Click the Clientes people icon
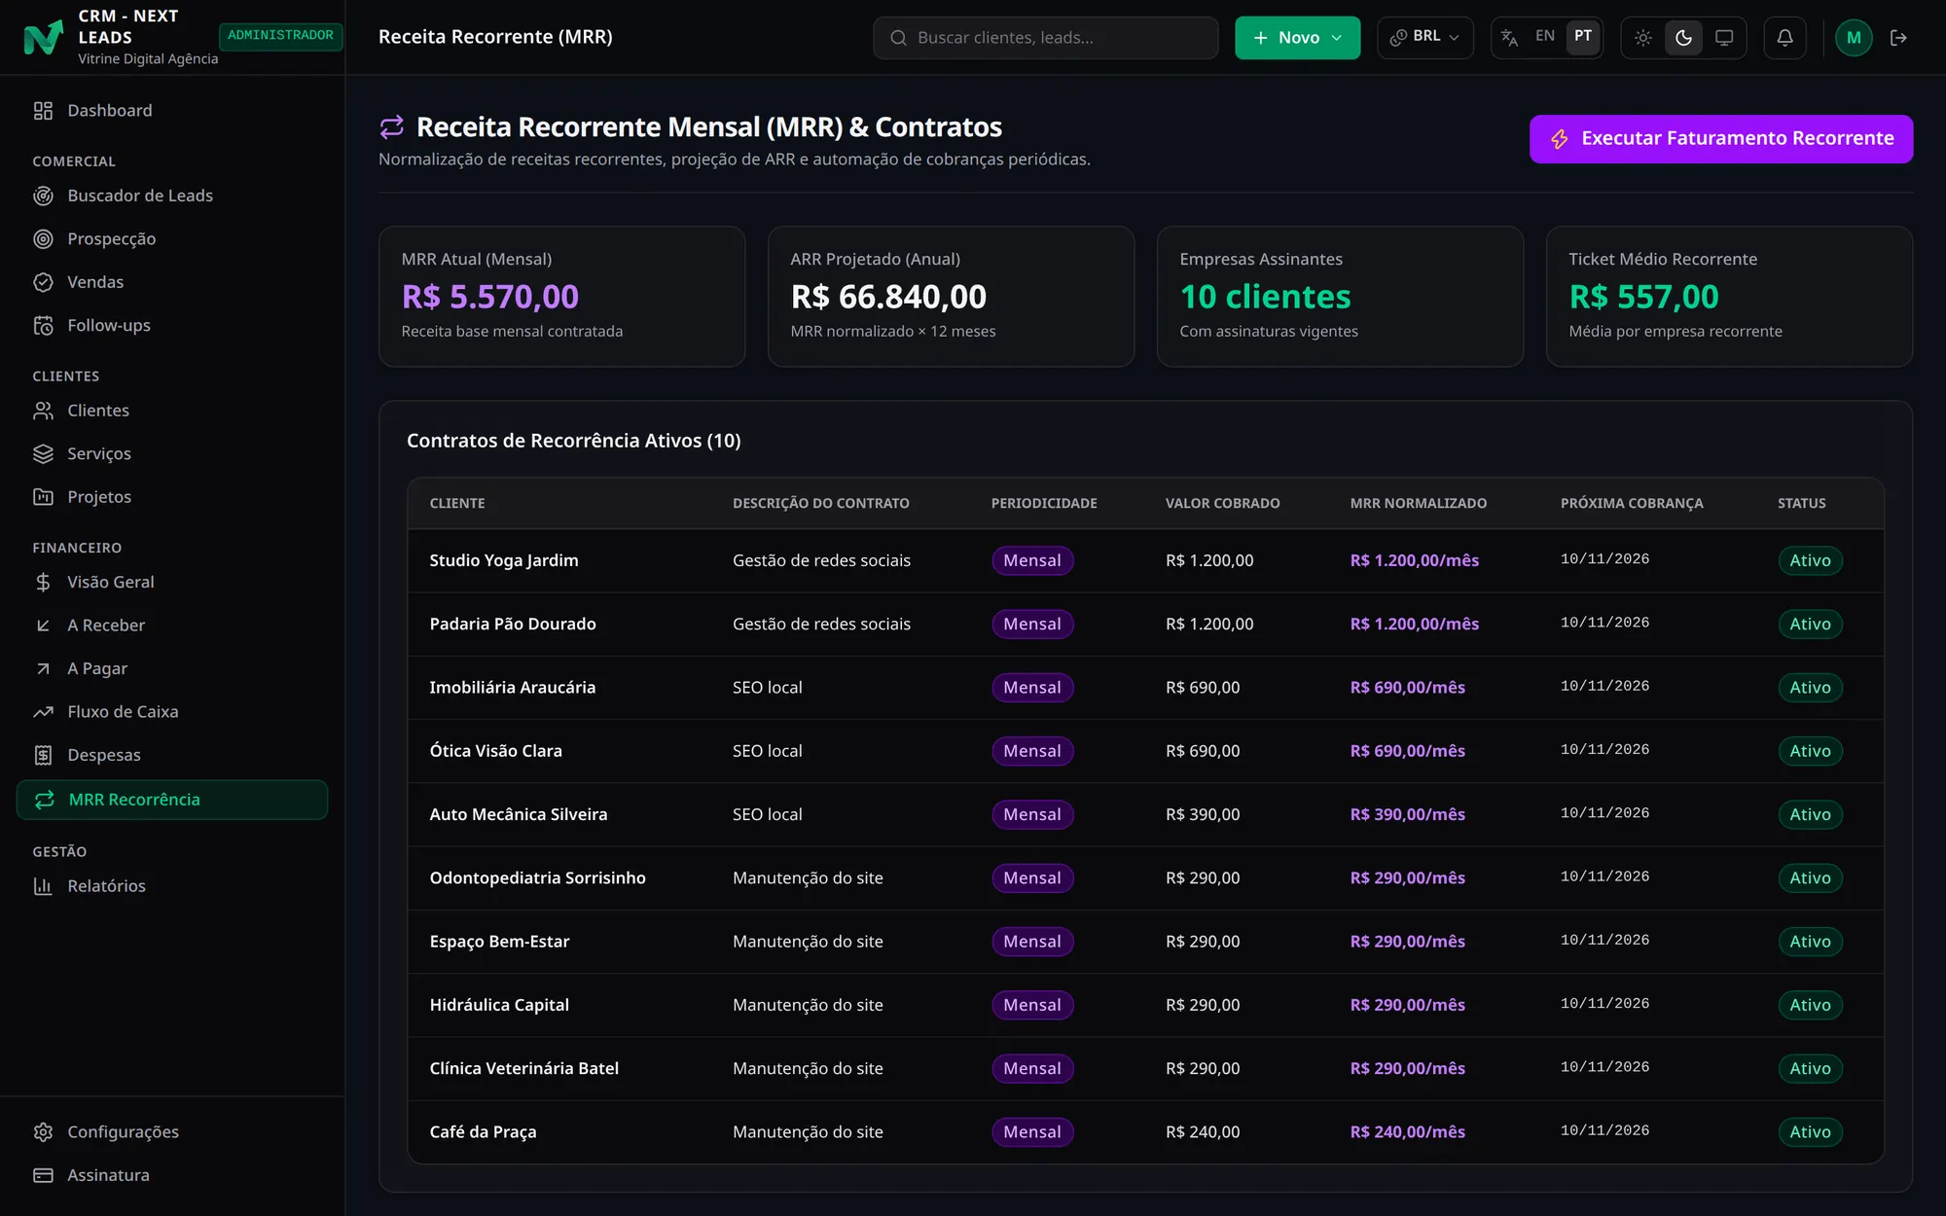 point(43,411)
